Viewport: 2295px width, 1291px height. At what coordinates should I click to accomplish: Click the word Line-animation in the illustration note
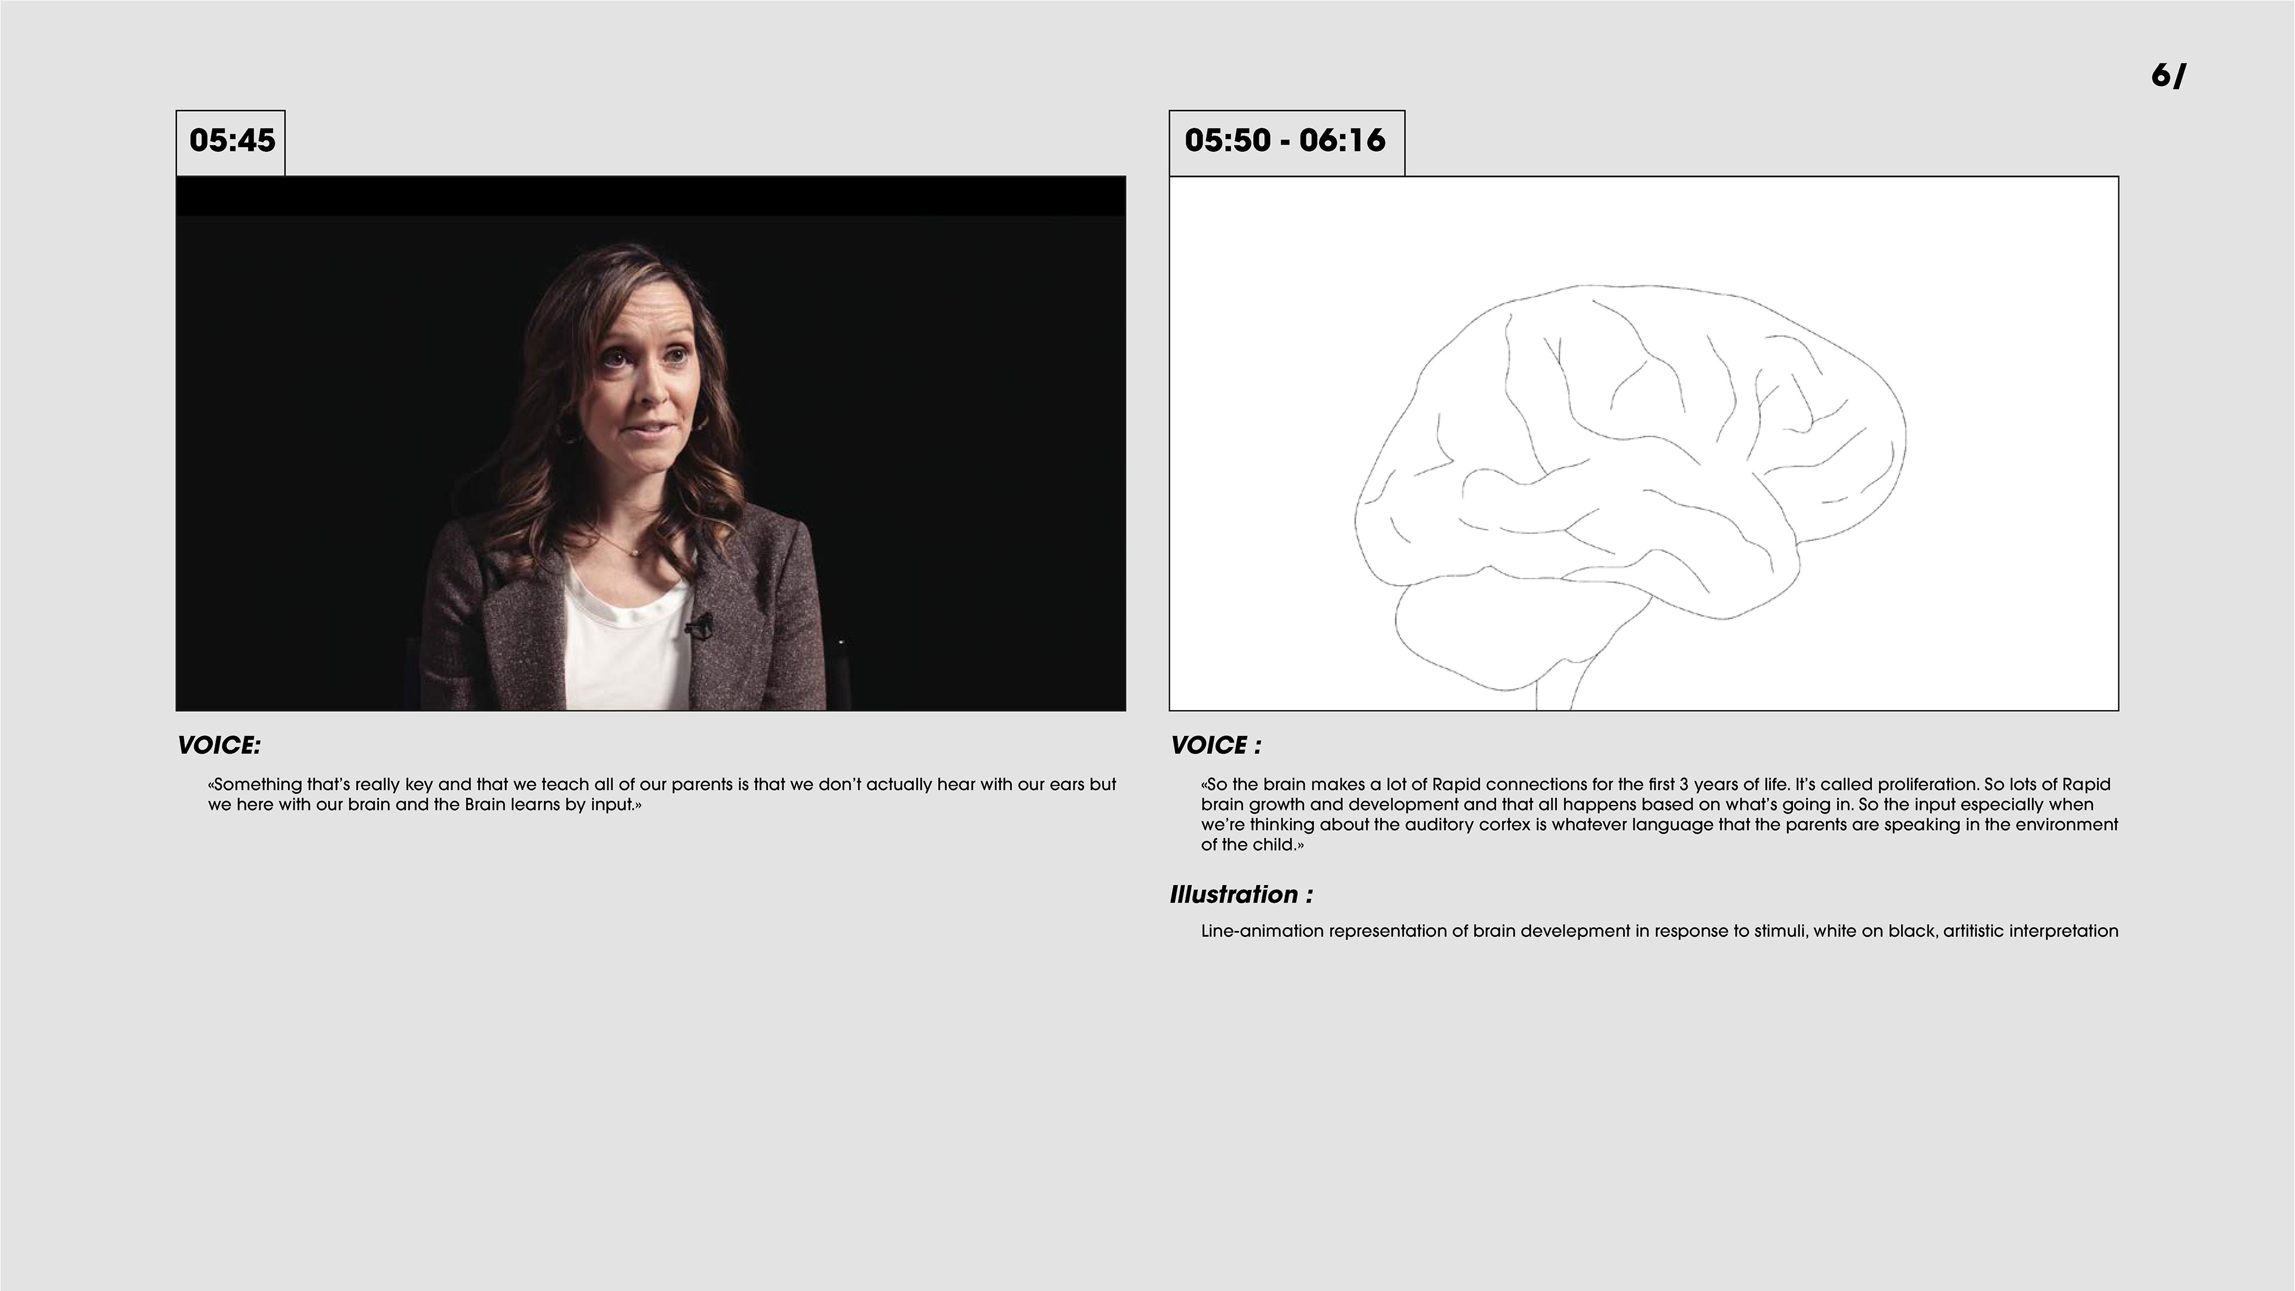pos(1262,931)
